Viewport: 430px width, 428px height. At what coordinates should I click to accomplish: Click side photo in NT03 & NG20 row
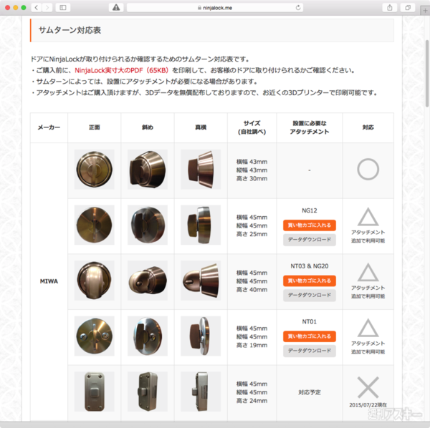tap(201, 281)
